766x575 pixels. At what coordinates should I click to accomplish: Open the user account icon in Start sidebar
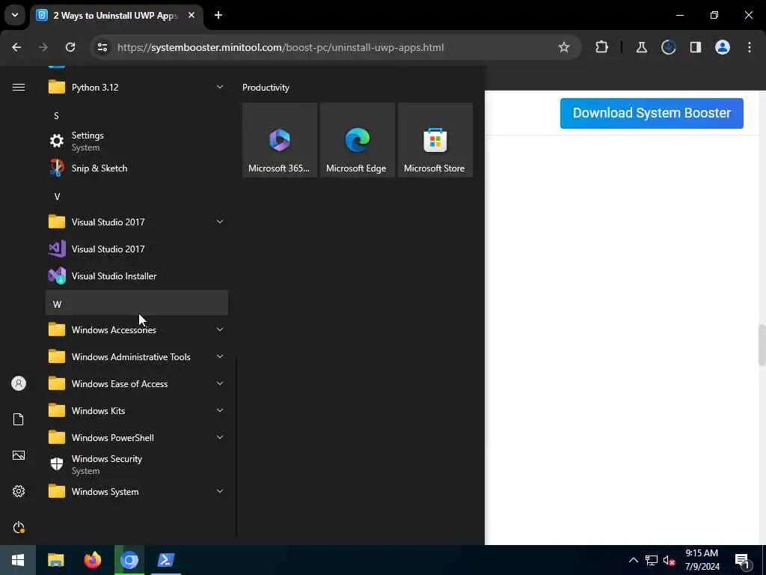19,383
